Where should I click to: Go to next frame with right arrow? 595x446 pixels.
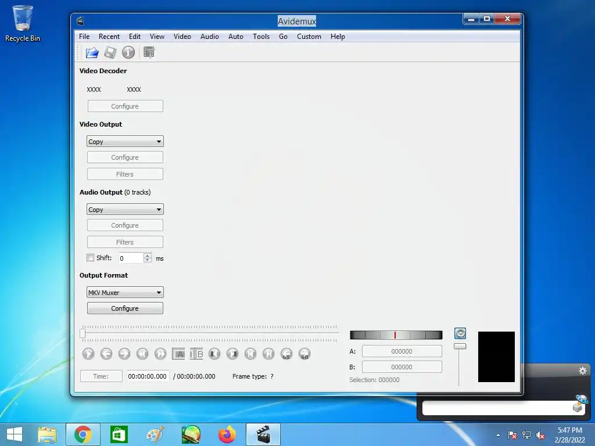point(124,354)
